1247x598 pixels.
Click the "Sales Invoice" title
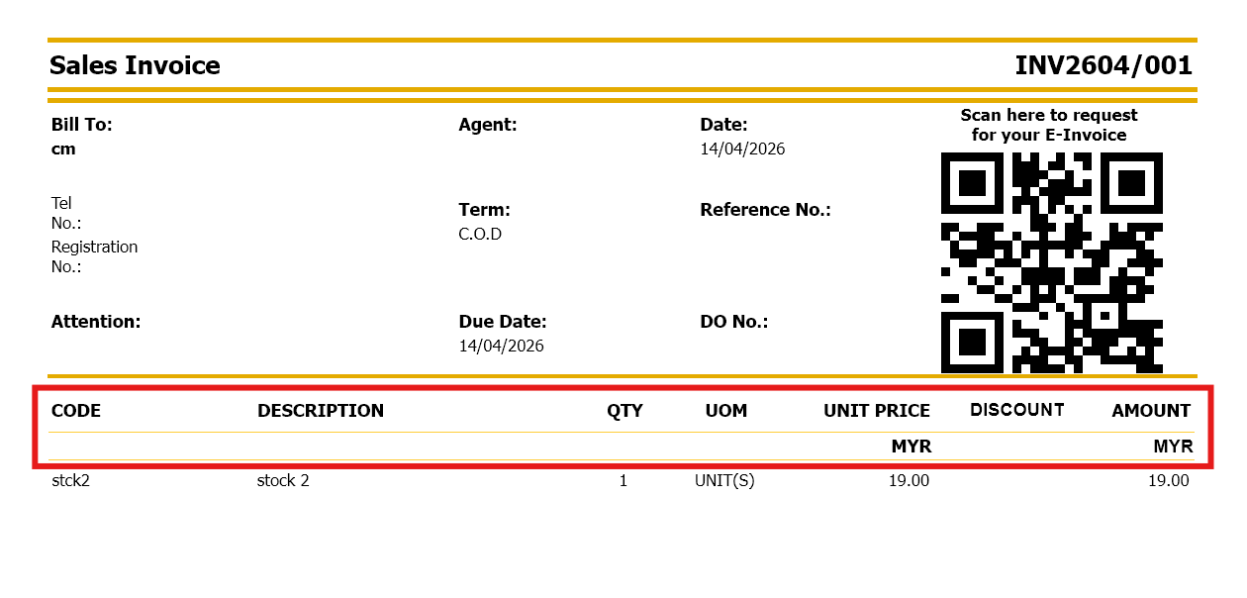[x=135, y=66]
